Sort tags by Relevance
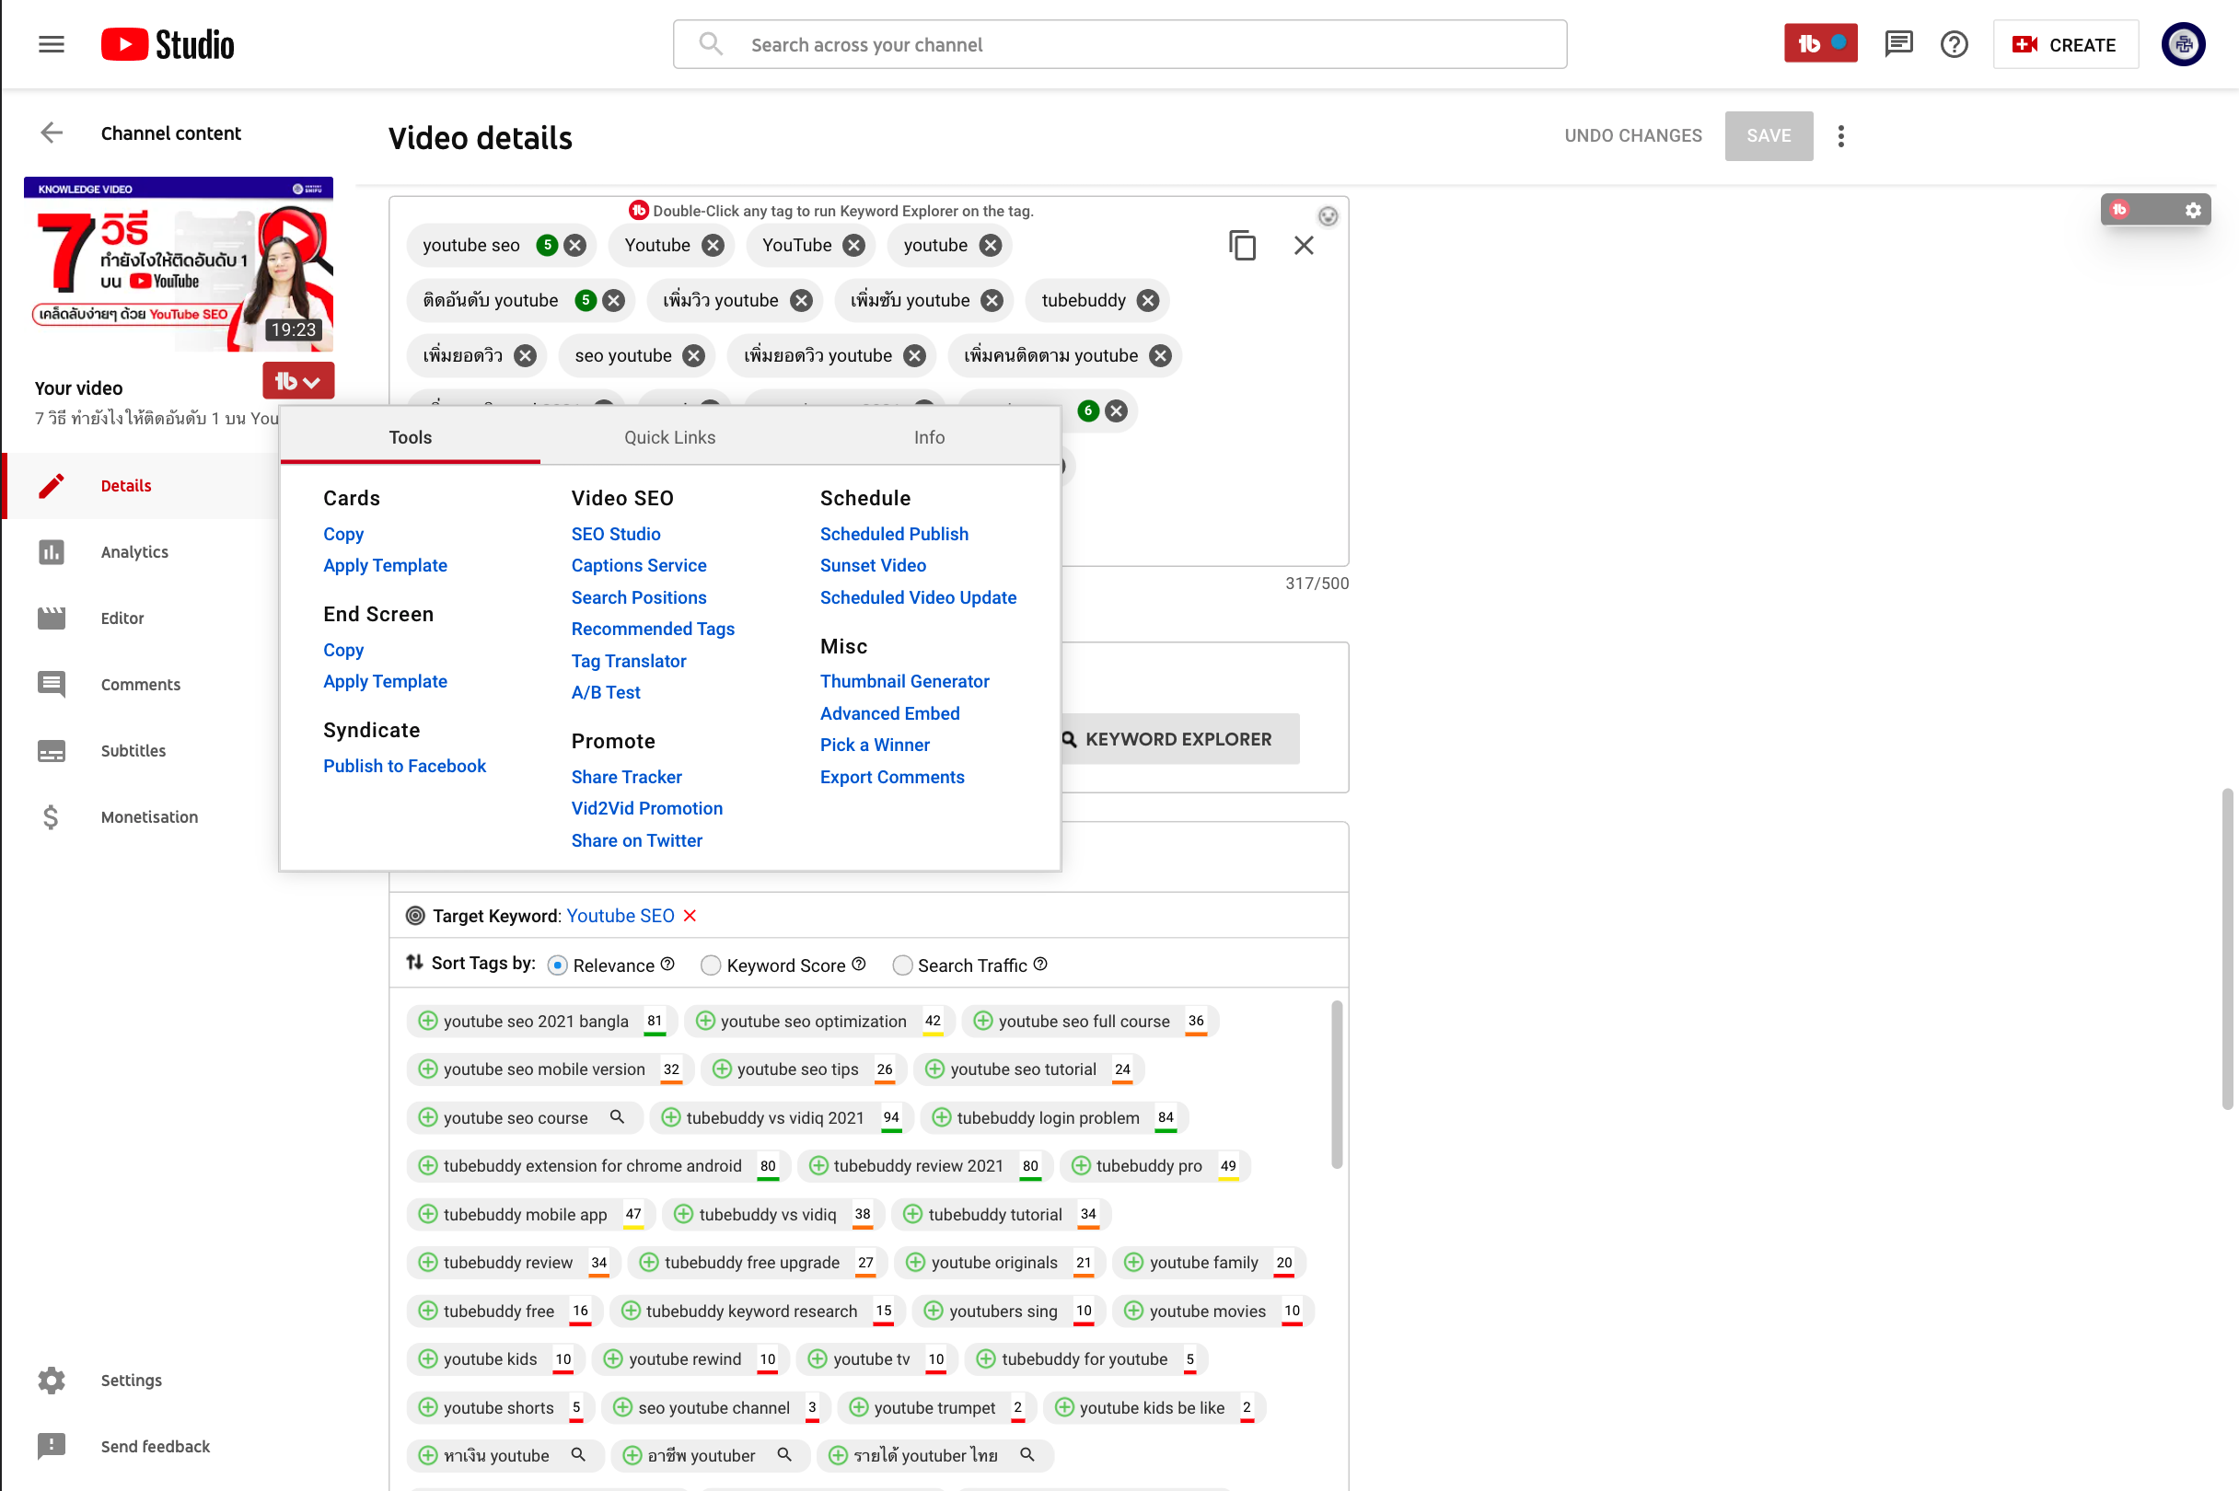This screenshot has width=2239, height=1491. (557, 965)
